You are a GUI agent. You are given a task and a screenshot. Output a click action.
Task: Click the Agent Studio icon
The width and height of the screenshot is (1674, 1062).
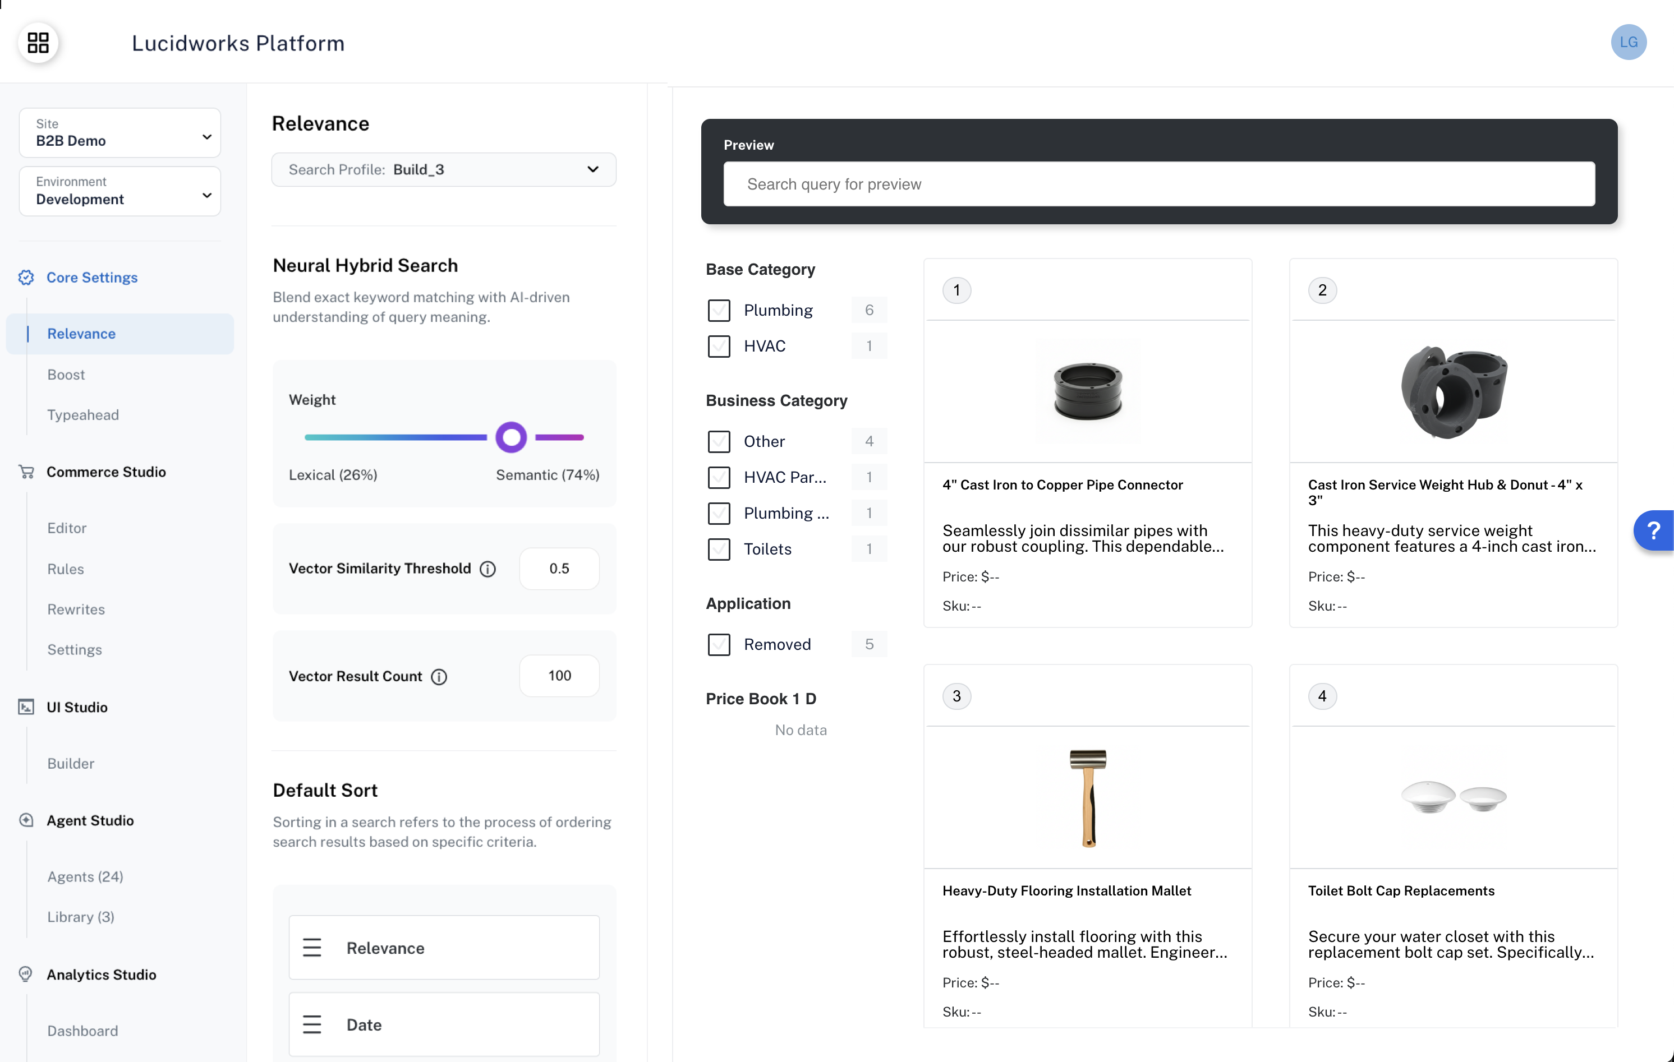26,820
